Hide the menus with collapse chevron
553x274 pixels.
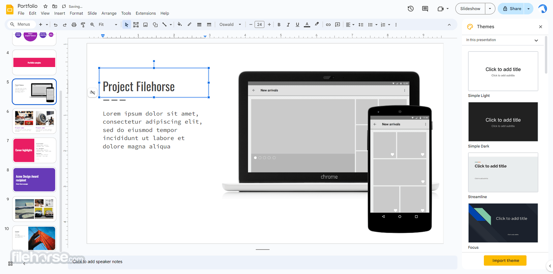pyautogui.click(x=449, y=25)
